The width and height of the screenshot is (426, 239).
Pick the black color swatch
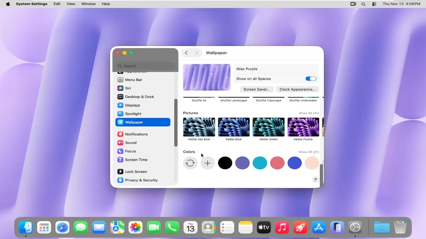point(225,163)
